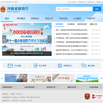The image size is (103, 103).
Task: Open news 省纪委监委驻省财政厅纪检监
Action: coord(72,42)
